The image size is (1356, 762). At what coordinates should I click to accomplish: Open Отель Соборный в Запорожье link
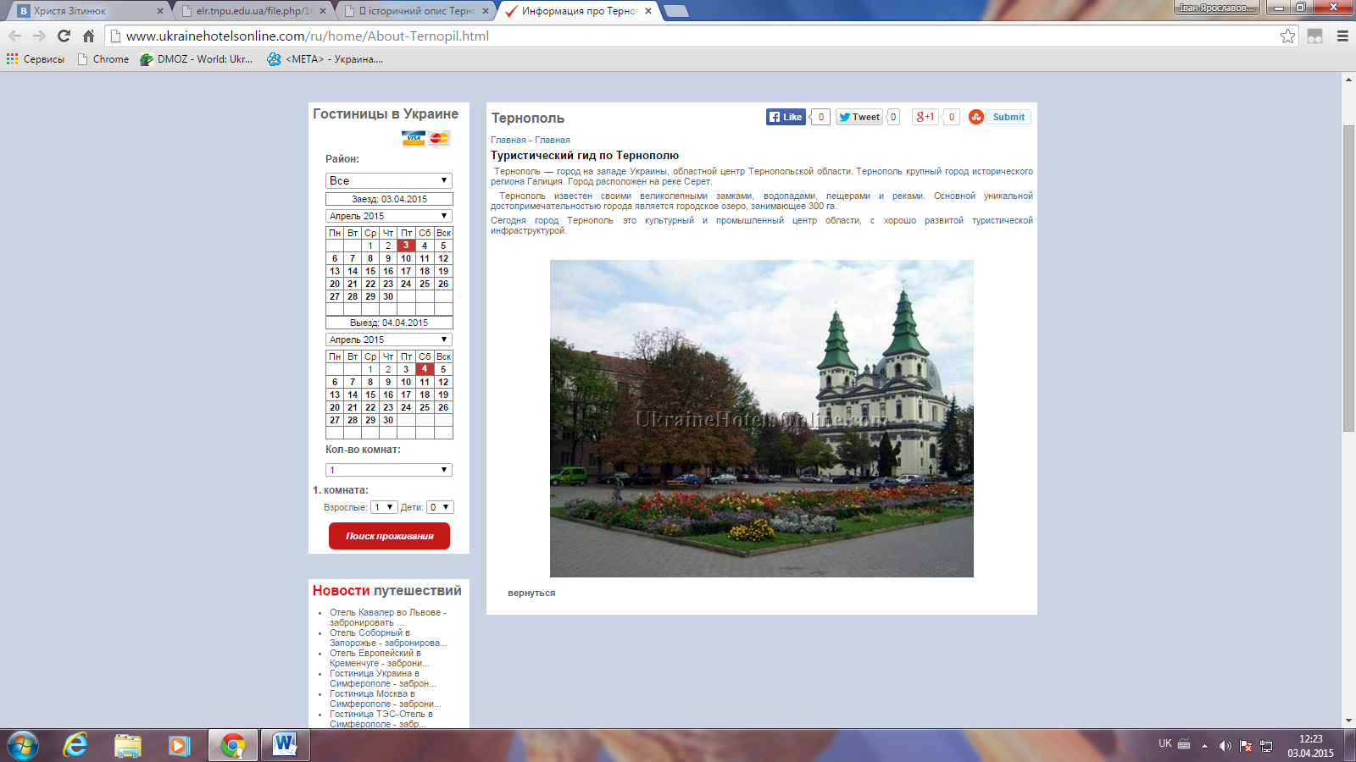pos(388,638)
